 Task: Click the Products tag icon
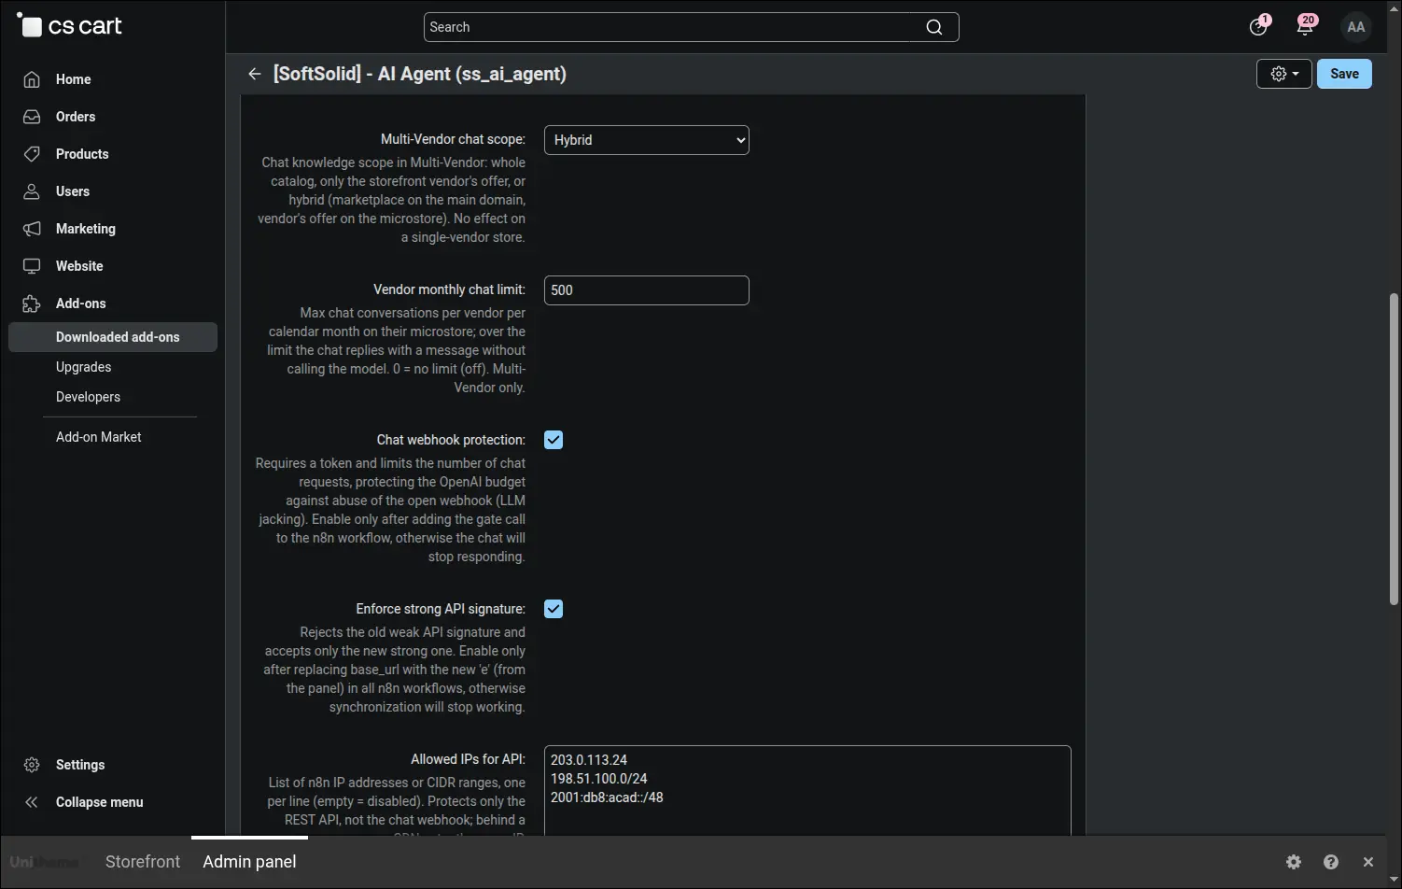coord(32,154)
